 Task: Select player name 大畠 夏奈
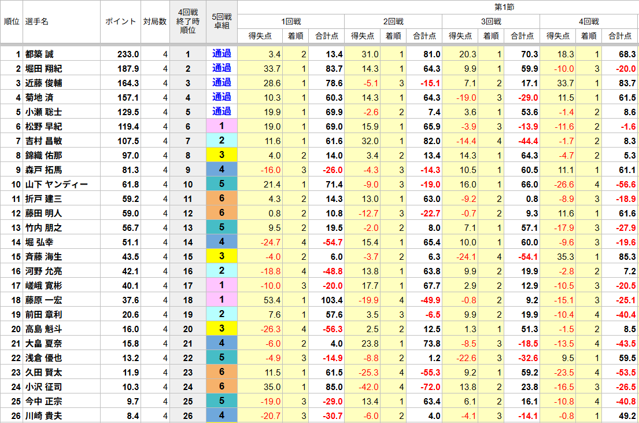[43, 344]
